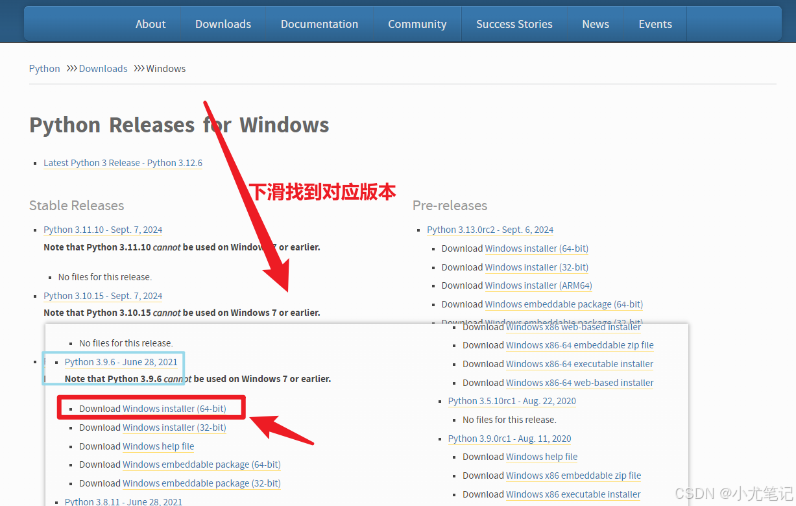Go to the Documentation nav item
This screenshot has height=506, width=796.
point(319,24)
